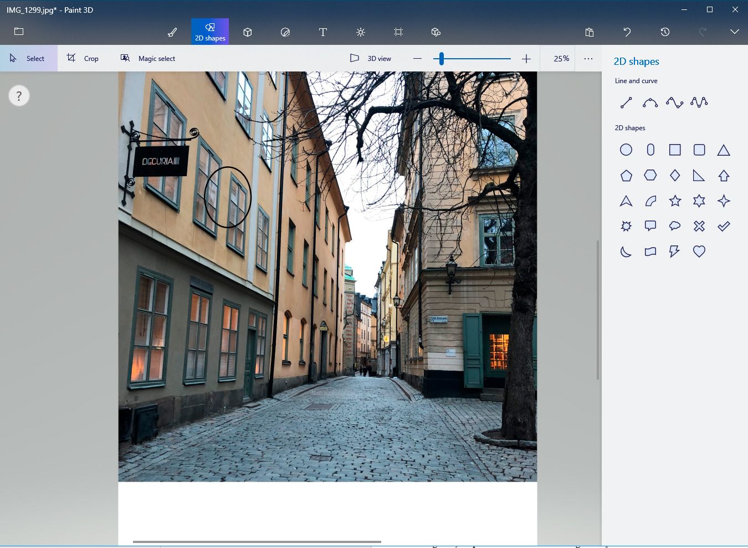Expand the top bar chevron menu
This screenshot has height=548, width=748.
[x=735, y=32]
